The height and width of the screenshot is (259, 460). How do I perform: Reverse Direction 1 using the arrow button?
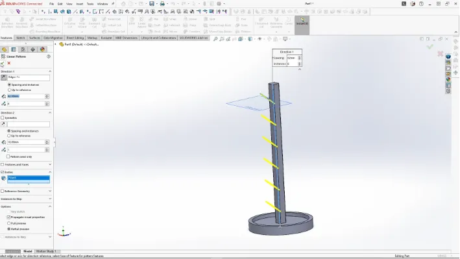[x=3, y=77]
